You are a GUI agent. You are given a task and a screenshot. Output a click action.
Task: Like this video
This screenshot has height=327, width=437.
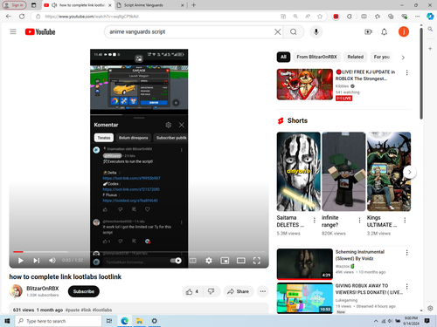coord(192,291)
